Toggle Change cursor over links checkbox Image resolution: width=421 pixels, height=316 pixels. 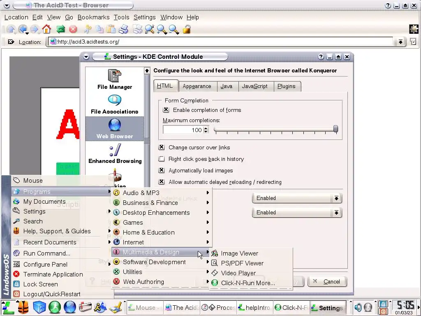click(x=161, y=147)
